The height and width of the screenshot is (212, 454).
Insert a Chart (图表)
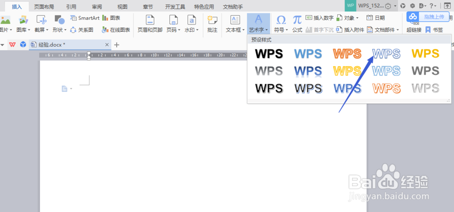[x=111, y=18]
